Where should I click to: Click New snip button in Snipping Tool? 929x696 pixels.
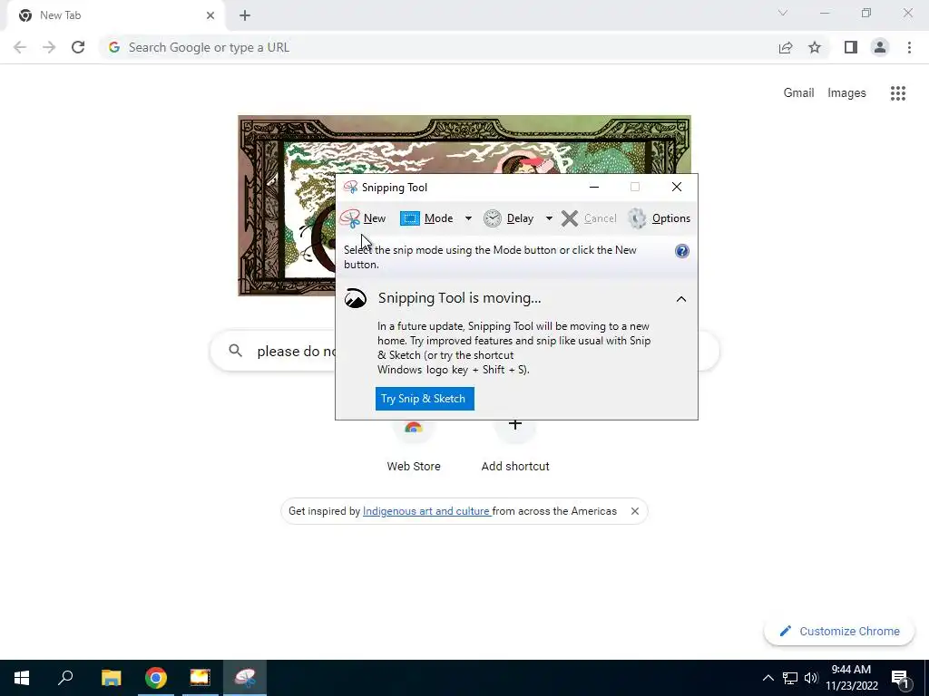[363, 218]
